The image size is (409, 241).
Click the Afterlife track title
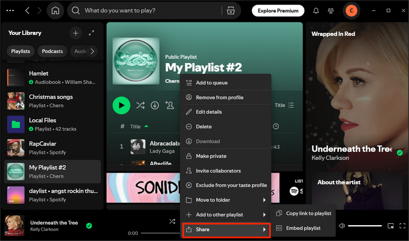click(x=161, y=163)
